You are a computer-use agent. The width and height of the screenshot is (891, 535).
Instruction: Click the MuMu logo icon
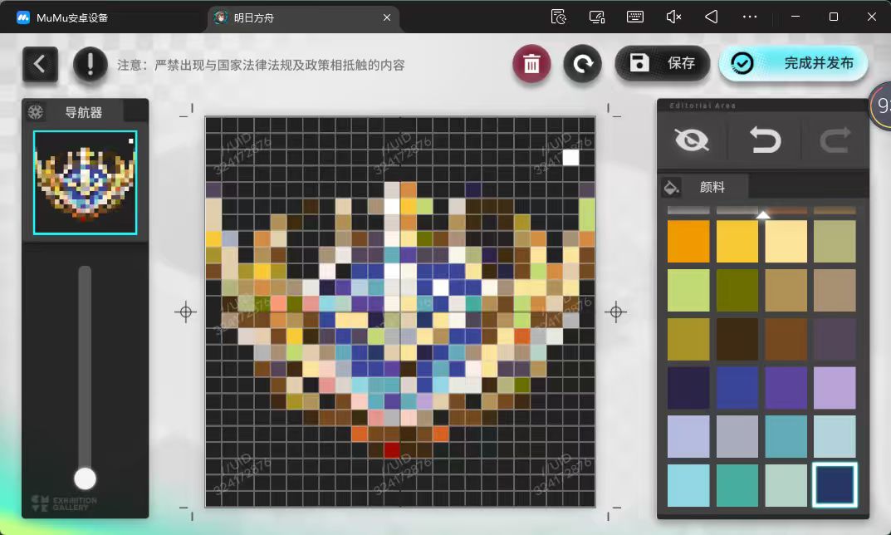[22, 17]
